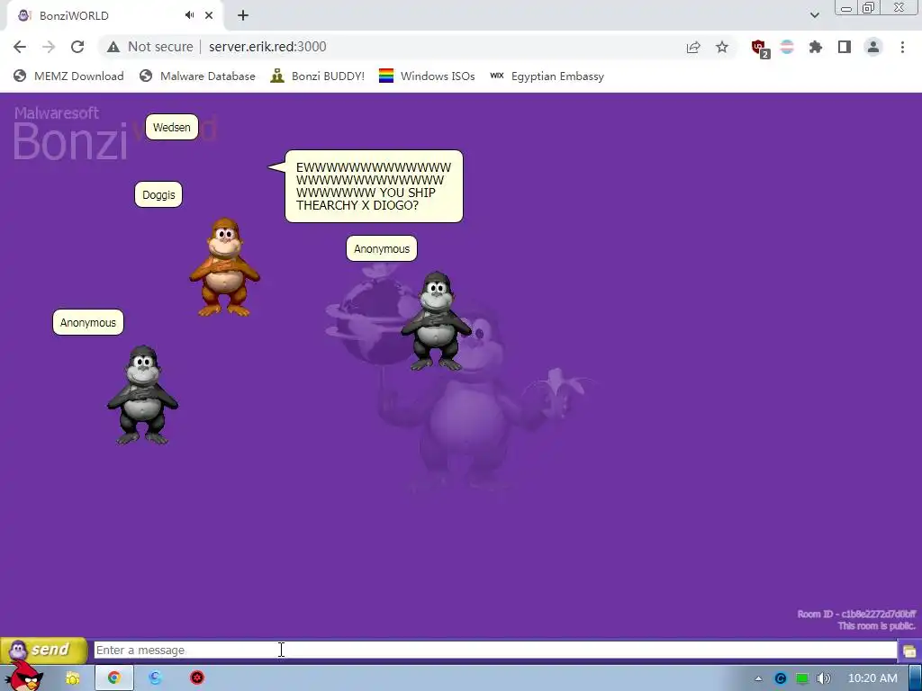Click the left black Anonymous gorilla
Image resolution: width=922 pixels, height=691 pixels.
[143, 395]
